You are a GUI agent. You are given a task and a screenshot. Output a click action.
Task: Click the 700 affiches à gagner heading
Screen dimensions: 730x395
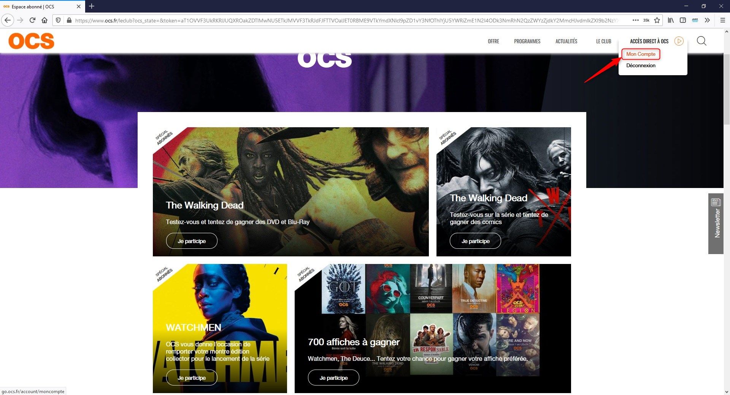point(354,342)
